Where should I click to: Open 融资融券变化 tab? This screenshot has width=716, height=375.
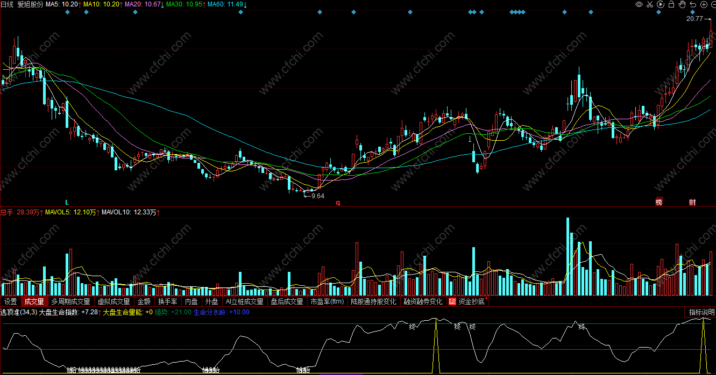423,301
